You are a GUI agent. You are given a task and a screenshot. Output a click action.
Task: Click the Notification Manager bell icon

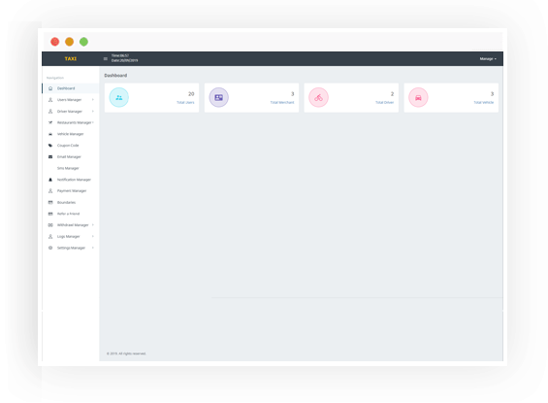[50, 180]
